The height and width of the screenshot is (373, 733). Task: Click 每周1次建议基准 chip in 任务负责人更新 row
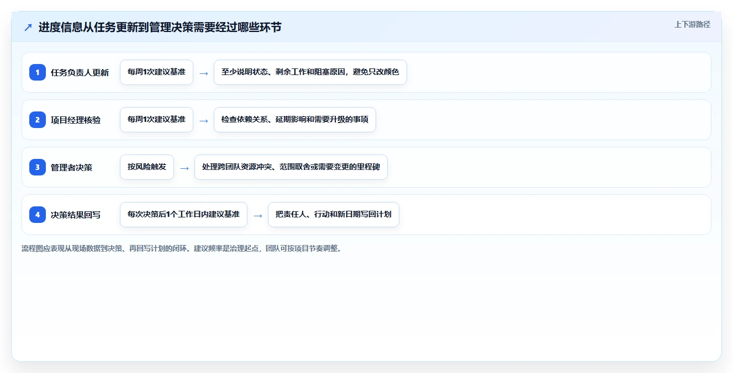[x=156, y=72]
